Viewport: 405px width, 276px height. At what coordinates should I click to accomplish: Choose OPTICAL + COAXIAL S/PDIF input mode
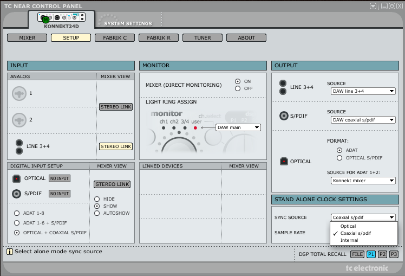point(17,233)
